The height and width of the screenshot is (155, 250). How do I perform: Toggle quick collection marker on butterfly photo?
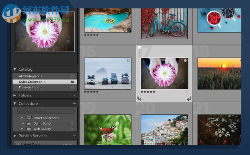pos(129,117)
